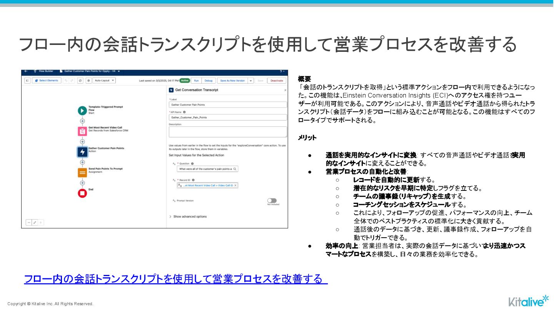Click the Kitalive logo at bottom right
Image resolution: width=554 pixels, height=311 pixels.
[529, 301]
